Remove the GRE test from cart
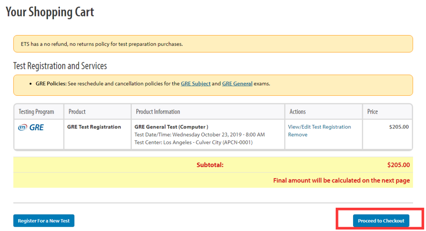The image size is (426, 231). 297,135
